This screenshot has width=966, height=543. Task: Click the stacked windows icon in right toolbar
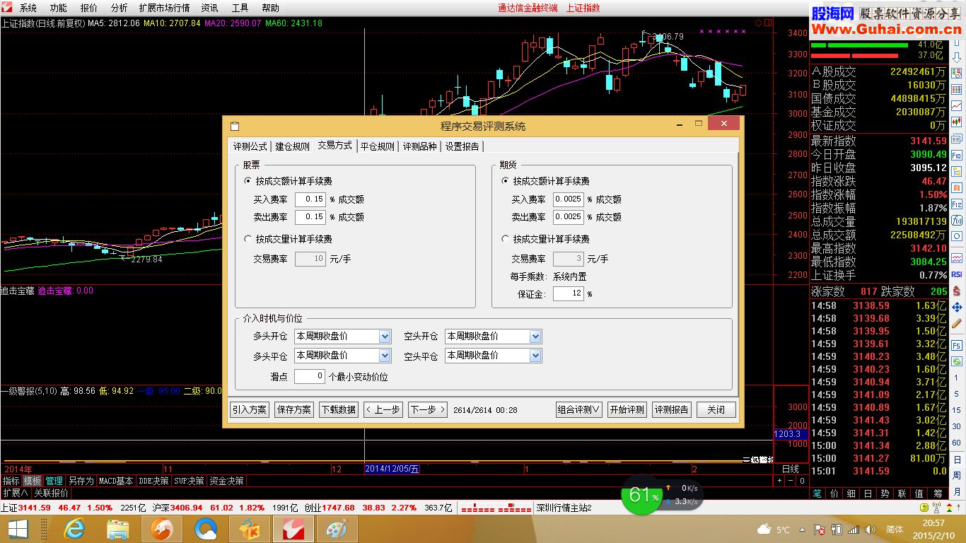click(x=957, y=139)
